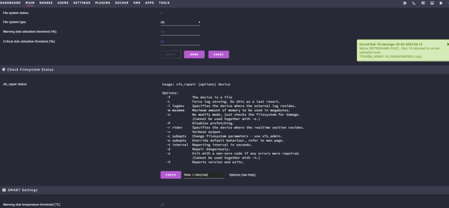449x208 pixels.
Task: Switch to the Settings tab
Action: pos(82,3)
